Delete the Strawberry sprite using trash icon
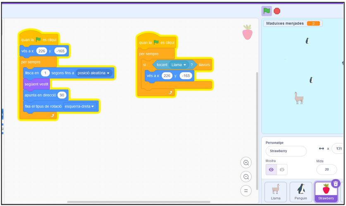 tap(336, 184)
